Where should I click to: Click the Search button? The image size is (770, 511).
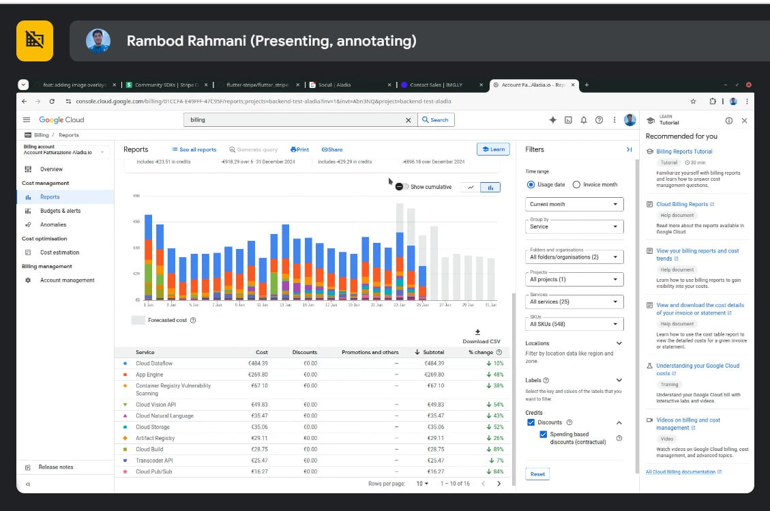click(435, 120)
